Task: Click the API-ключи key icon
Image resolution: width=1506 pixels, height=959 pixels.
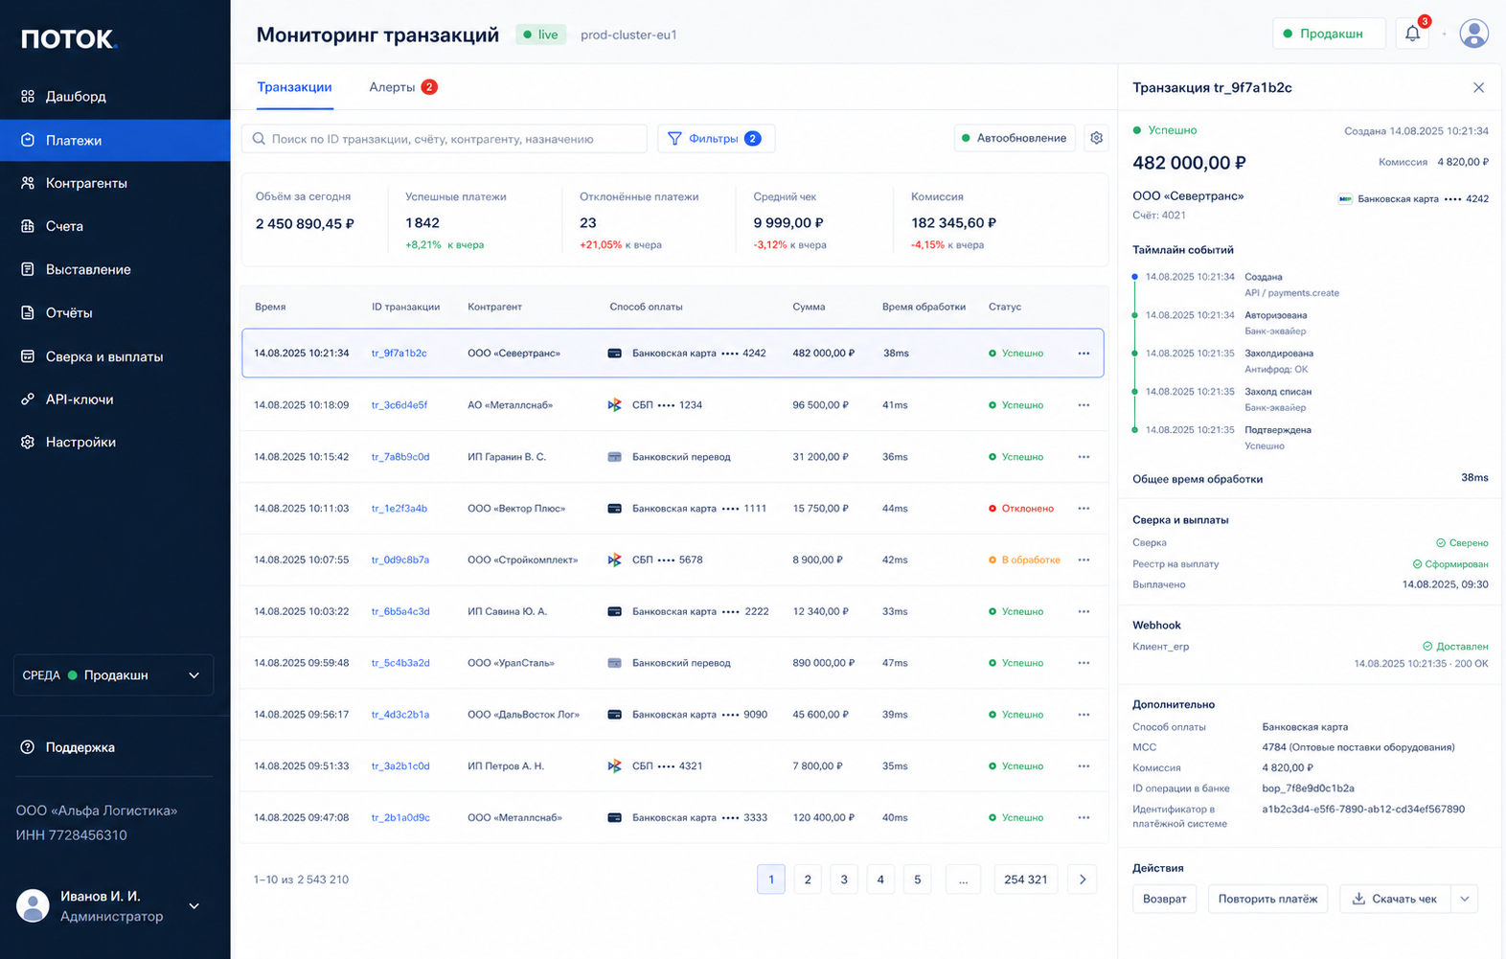Action: tap(28, 400)
